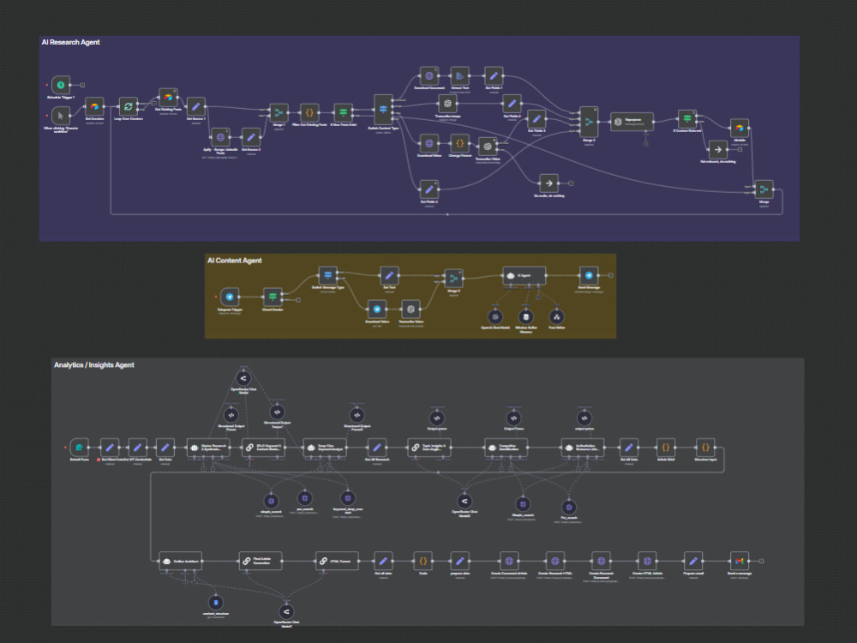Click the 'No audio, do nothing' node

click(x=548, y=183)
